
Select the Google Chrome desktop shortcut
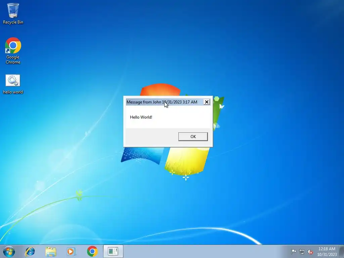click(x=13, y=51)
